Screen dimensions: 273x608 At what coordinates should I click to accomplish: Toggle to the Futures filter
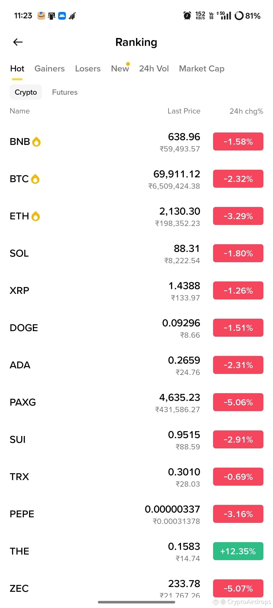[x=65, y=92]
